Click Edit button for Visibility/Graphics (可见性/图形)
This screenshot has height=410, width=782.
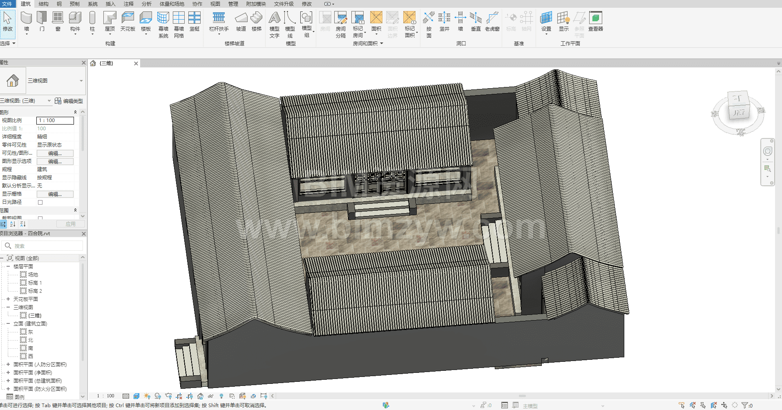pos(55,153)
